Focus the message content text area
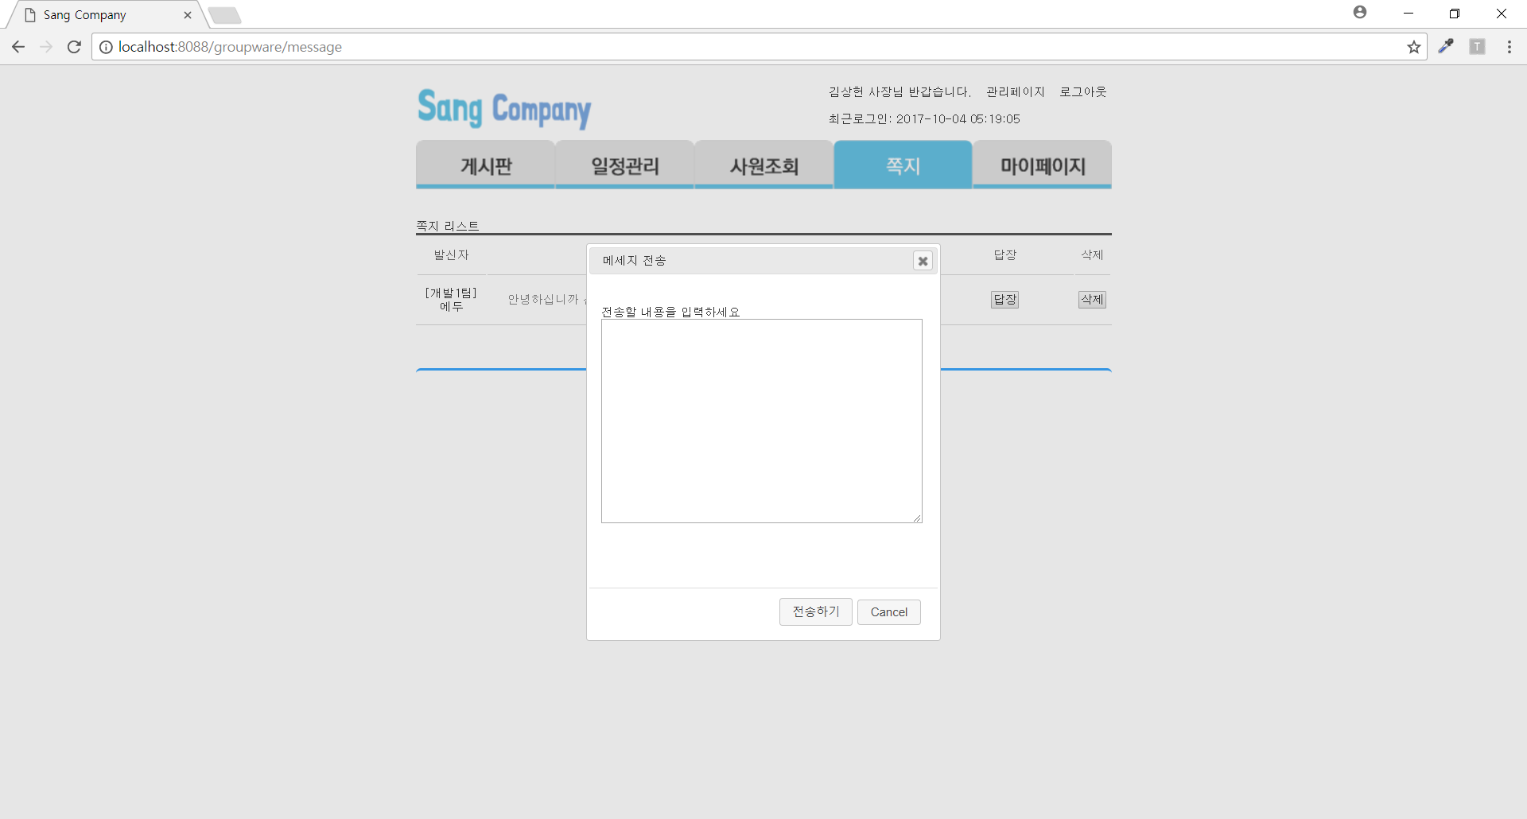The height and width of the screenshot is (819, 1527). coord(761,421)
